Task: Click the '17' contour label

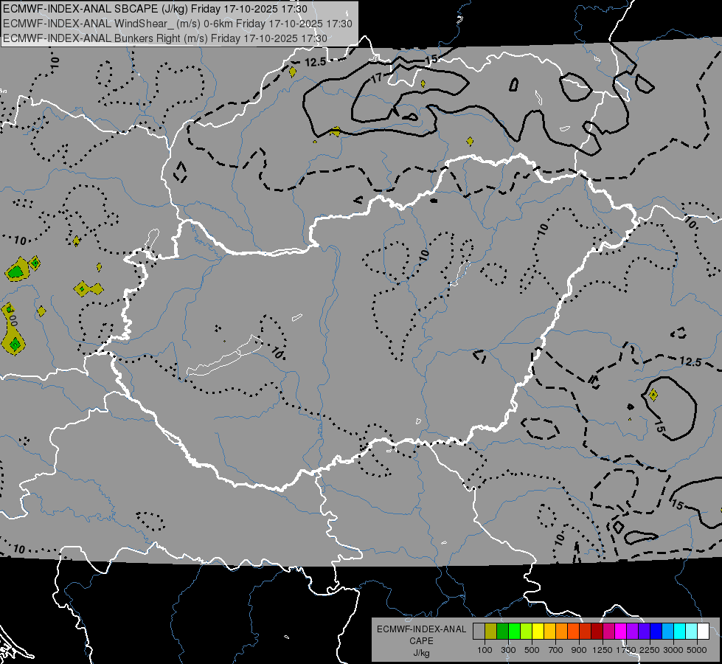Action: pyautogui.click(x=376, y=78)
